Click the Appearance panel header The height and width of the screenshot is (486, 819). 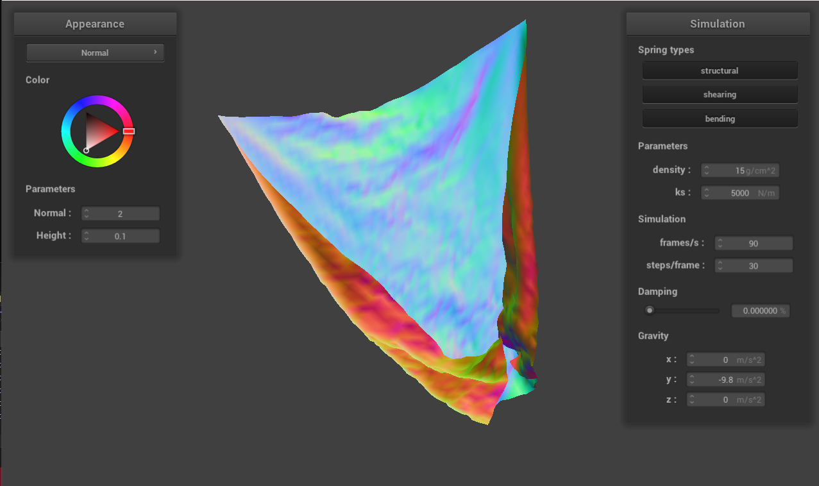(x=95, y=24)
